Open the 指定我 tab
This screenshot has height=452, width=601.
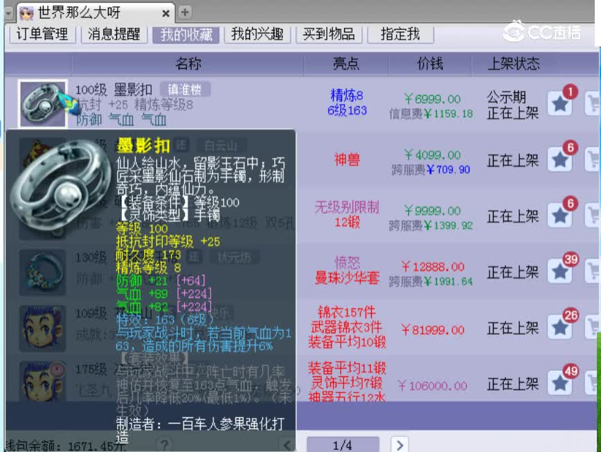pos(400,35)
